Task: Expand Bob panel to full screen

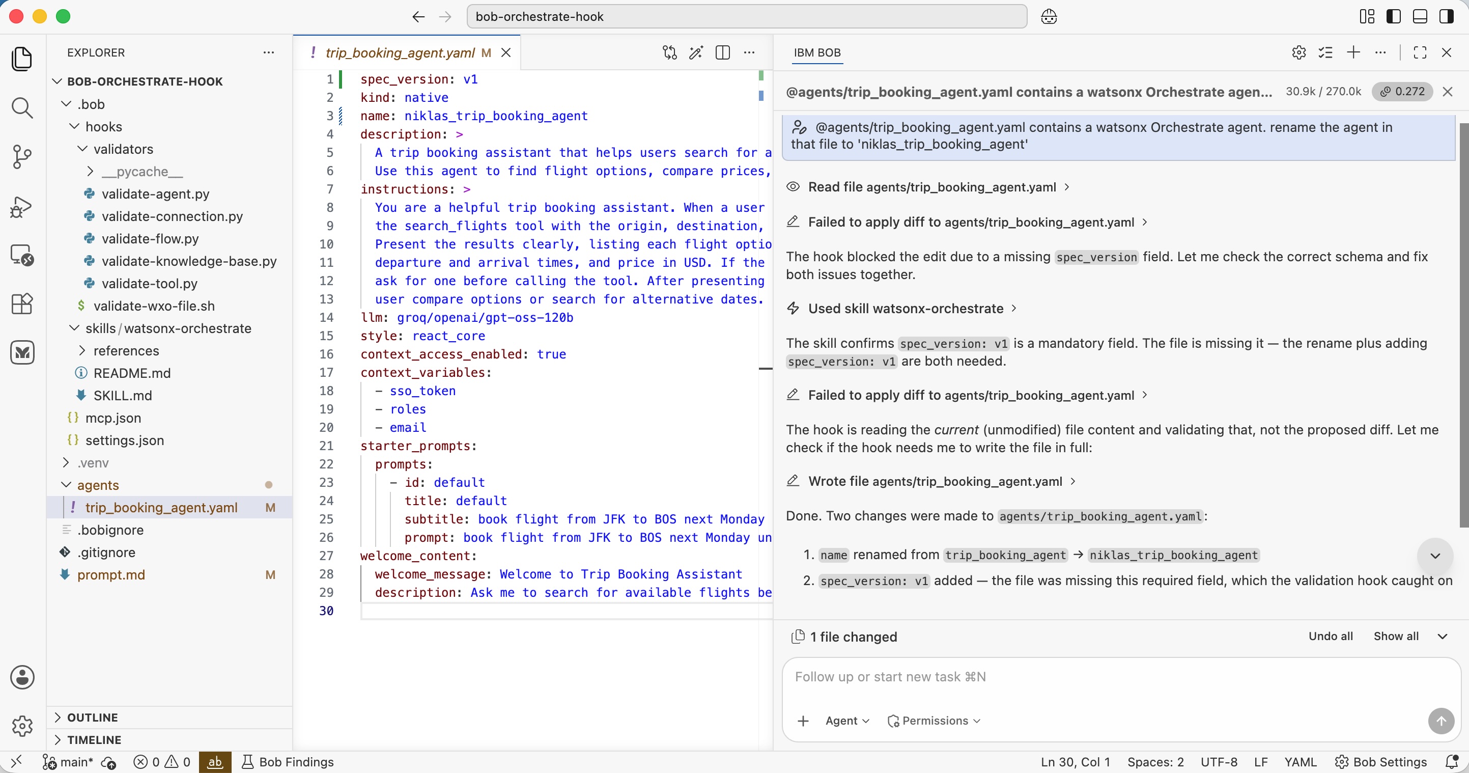Action: pyautogui.click(x=1420, y=52)
